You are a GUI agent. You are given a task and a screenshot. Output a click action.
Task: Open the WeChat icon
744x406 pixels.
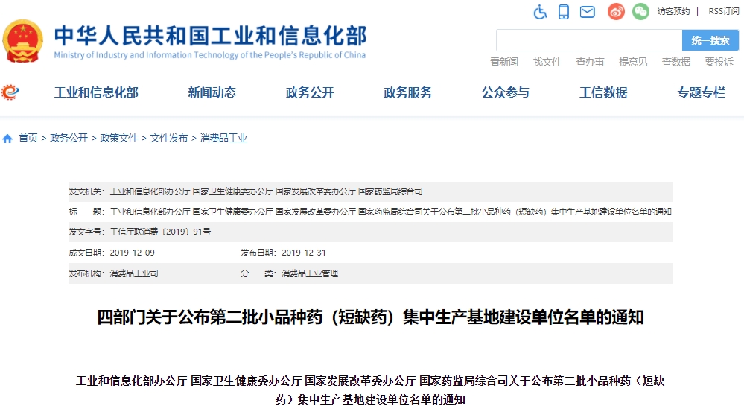(x=640, y=11)
